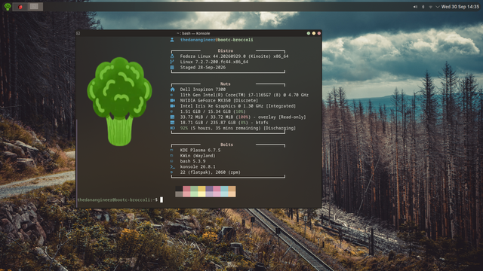
Task: Expand hidden system tray icons
Action: (x=438, y=7)
